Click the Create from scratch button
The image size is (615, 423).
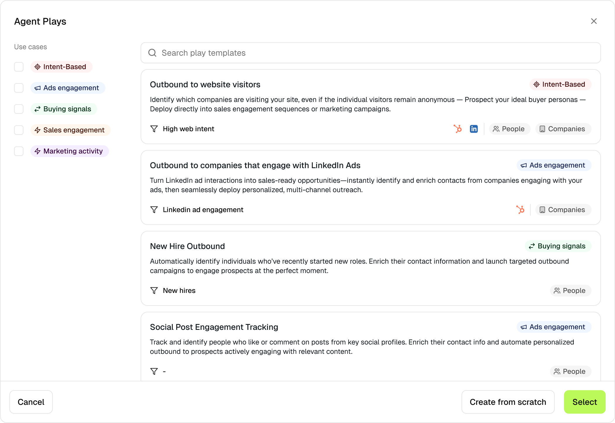click(x=508, y=402)
